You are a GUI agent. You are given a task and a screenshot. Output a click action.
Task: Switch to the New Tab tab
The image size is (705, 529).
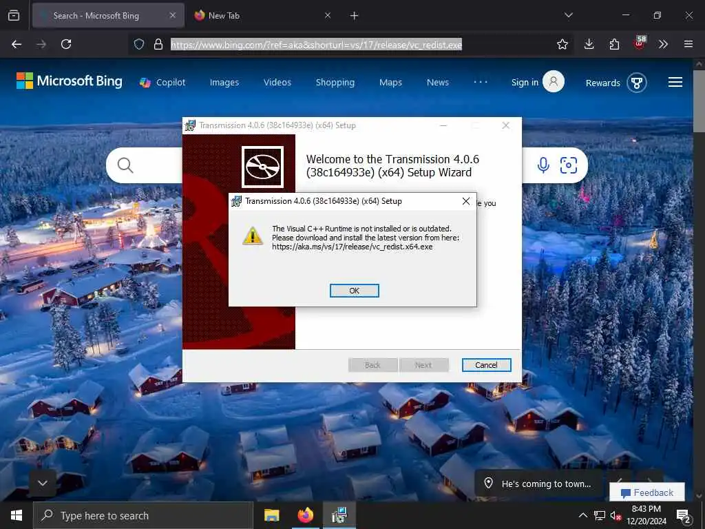tap(263, 15)
